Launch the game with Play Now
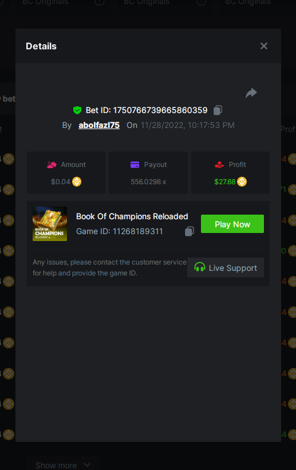The width and height of the screenshot is (296, 470). coord(232,224)
